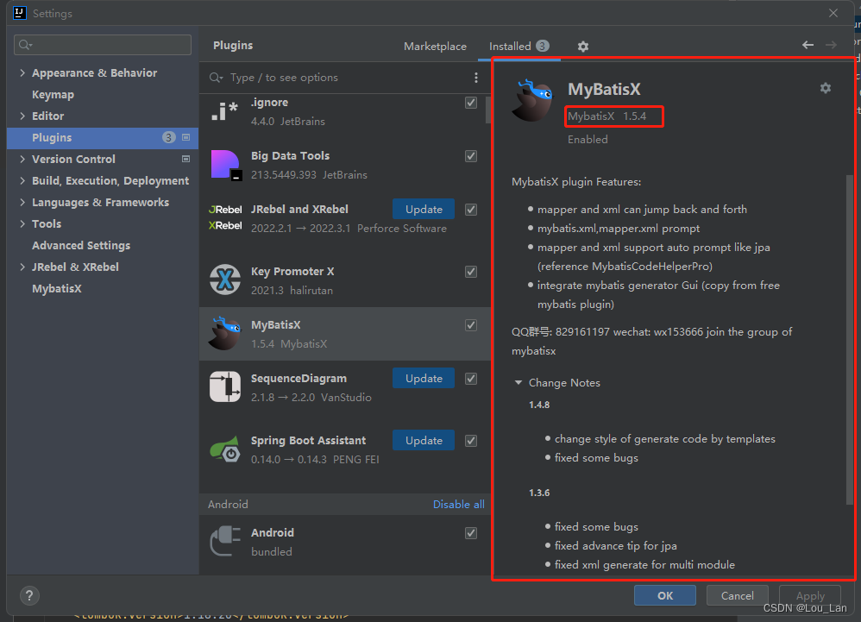The height and width of the screenshot is (622, 861).
Task: Toggle the Android bundled plugin checkbox
Action: [x=470, y=533]
